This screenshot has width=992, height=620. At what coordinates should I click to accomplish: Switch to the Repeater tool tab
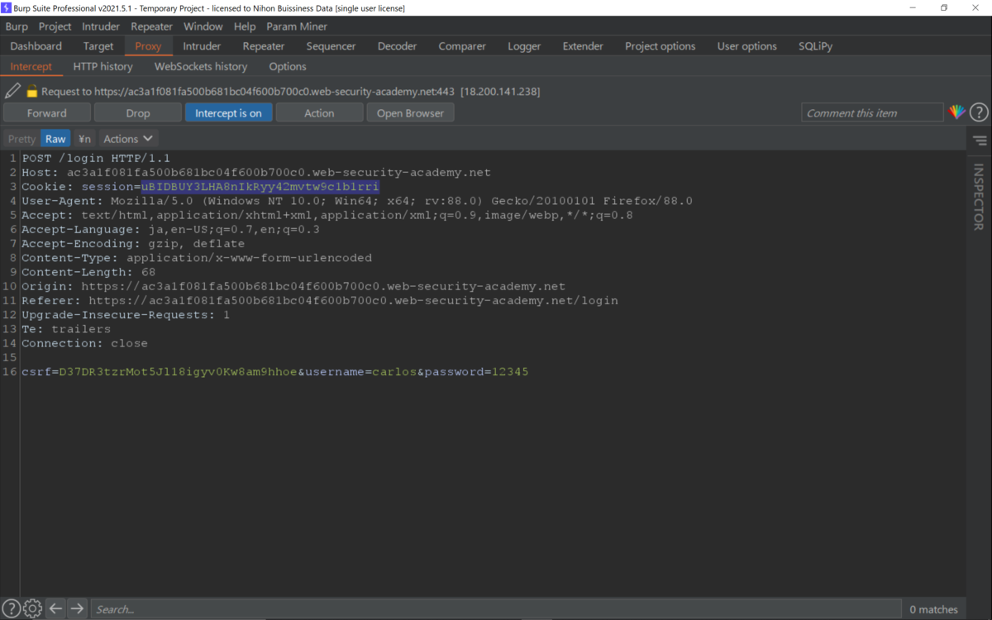(x=263, y=46)
